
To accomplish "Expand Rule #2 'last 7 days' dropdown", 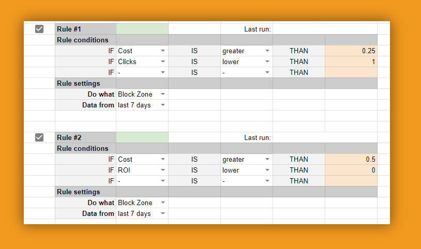I will click(163, 213).
